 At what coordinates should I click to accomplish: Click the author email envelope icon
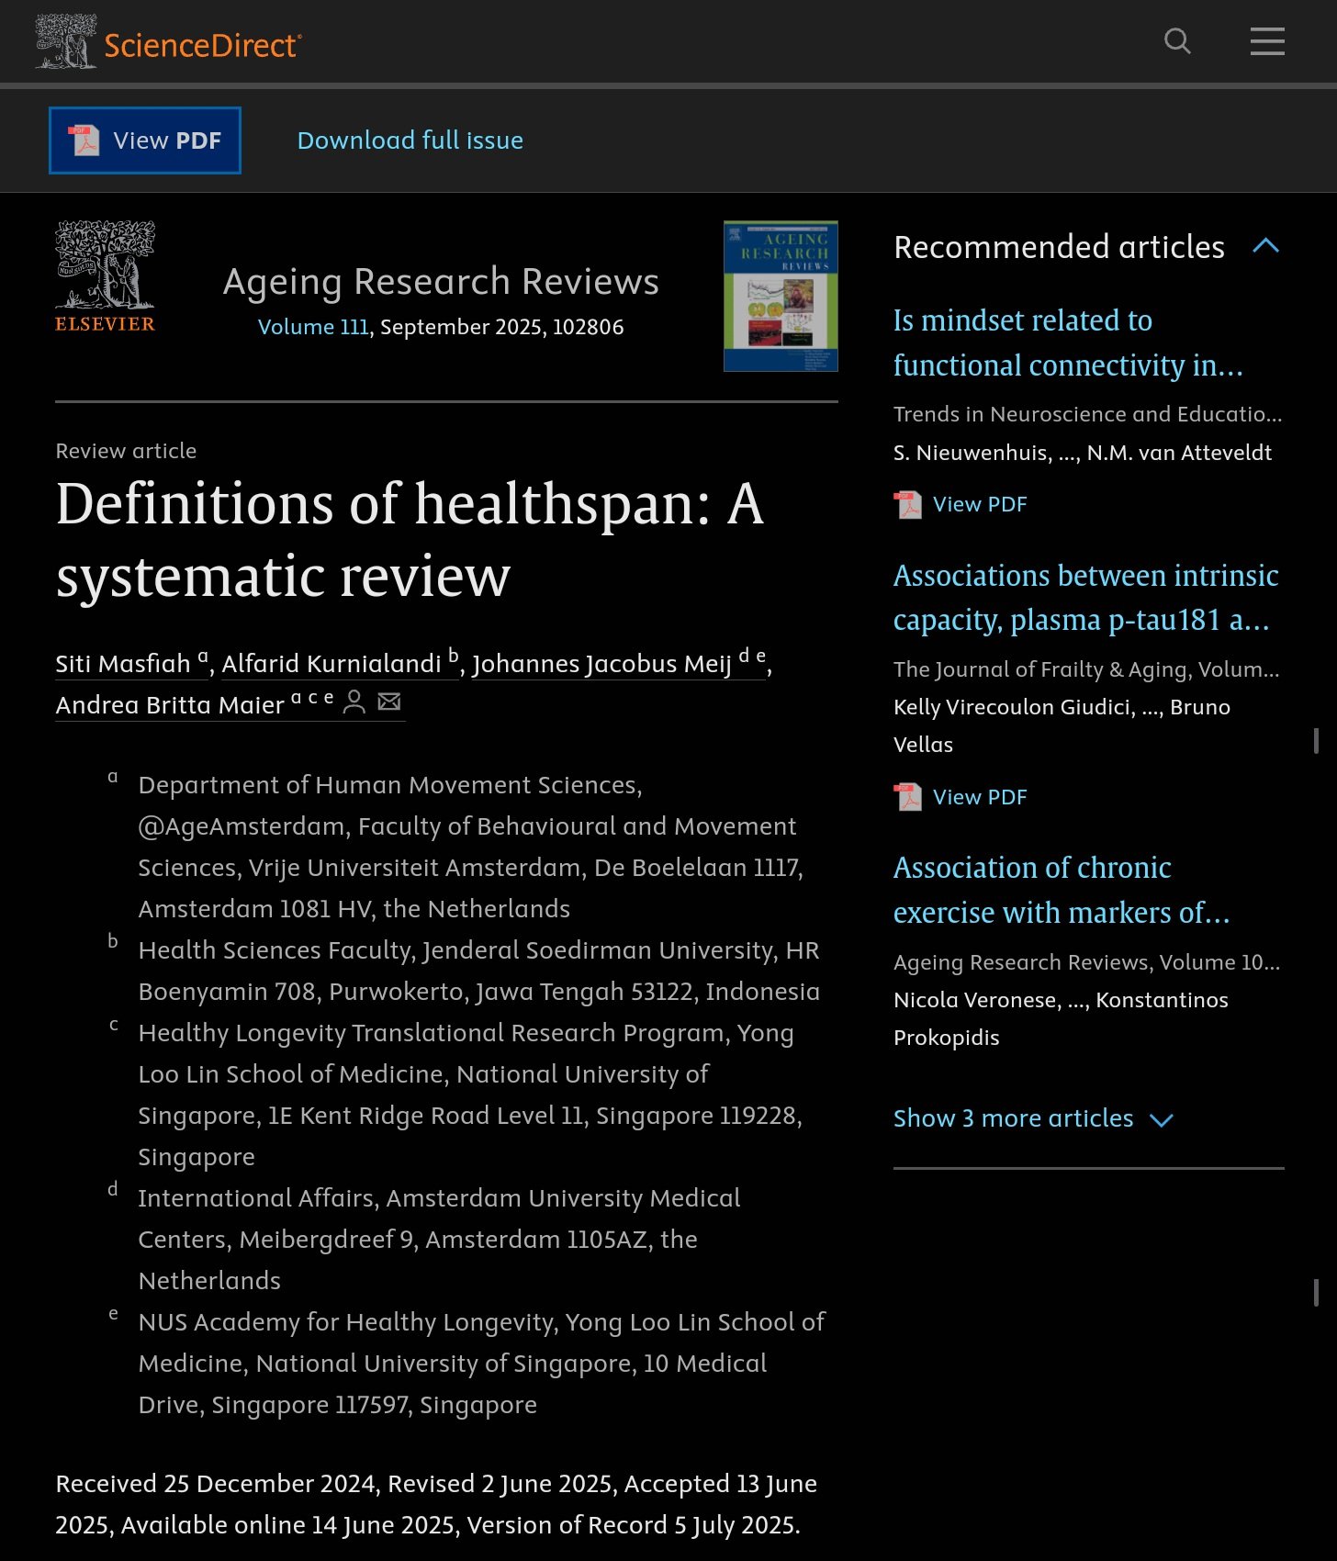389,702
